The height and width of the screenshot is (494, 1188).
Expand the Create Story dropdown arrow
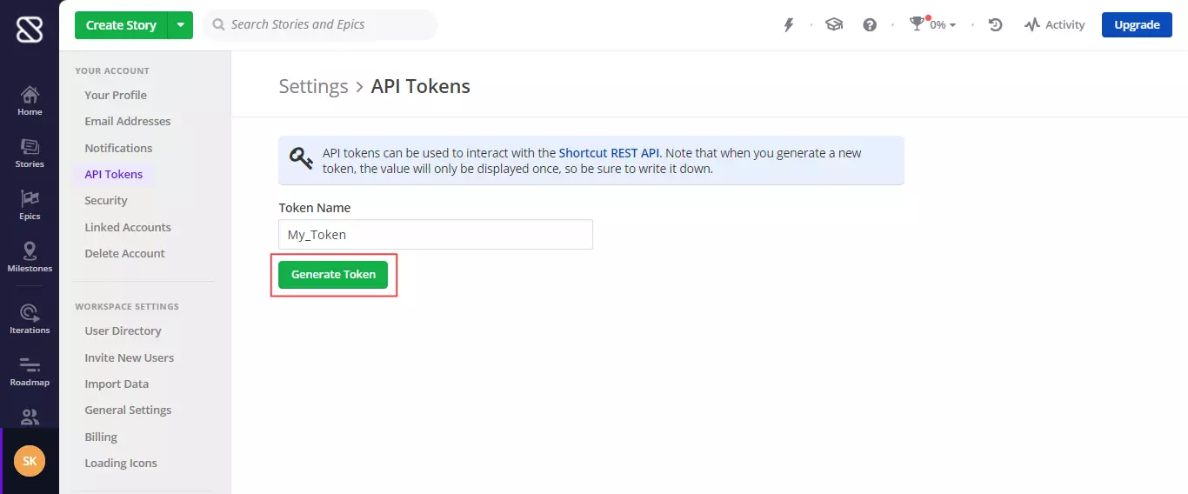180,25
